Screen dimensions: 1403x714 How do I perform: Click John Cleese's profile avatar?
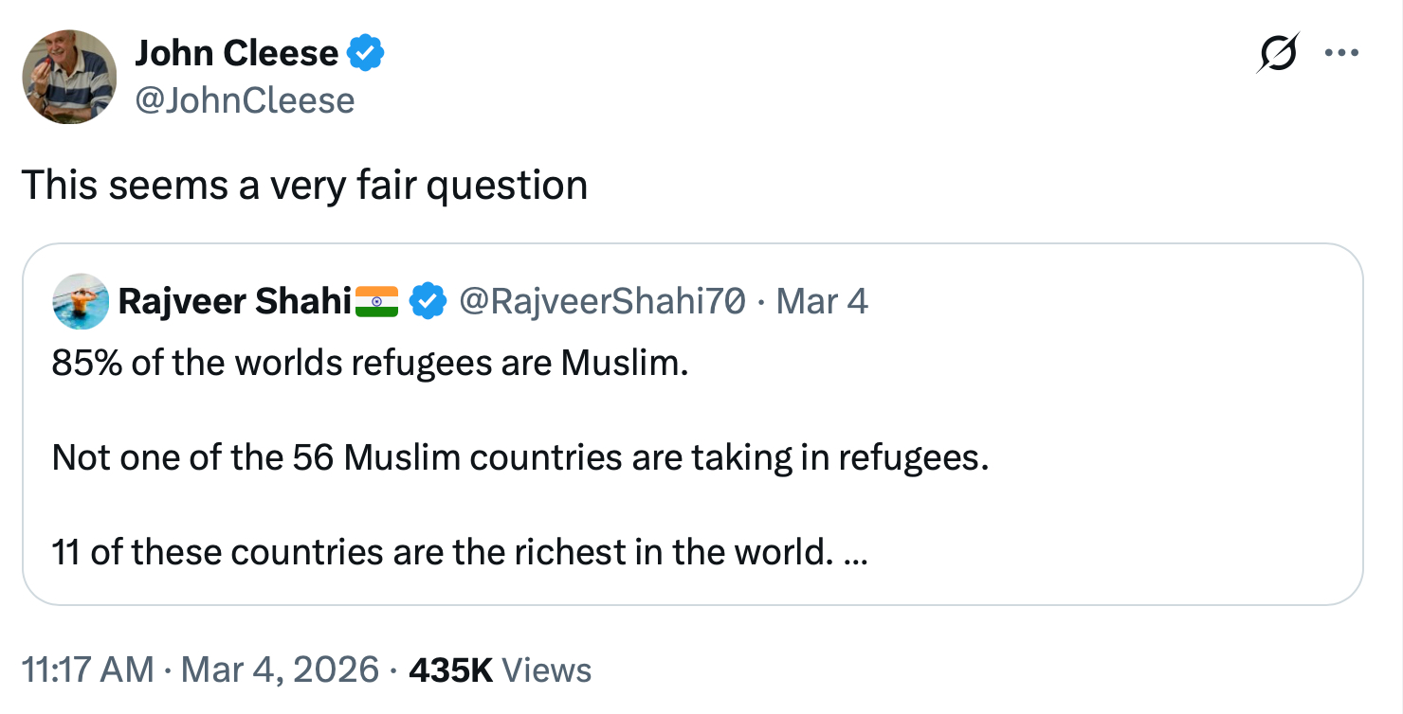click(69, 77)
